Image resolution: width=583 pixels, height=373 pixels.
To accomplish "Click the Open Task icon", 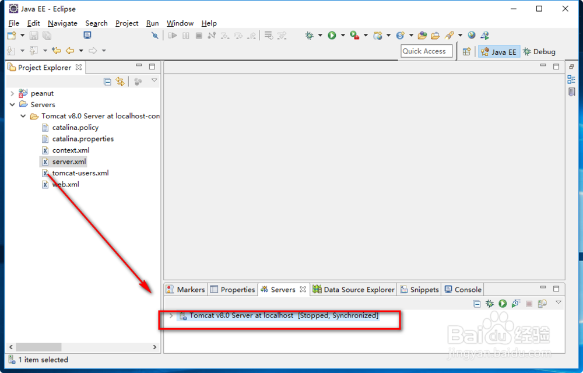I will point(435,36).
